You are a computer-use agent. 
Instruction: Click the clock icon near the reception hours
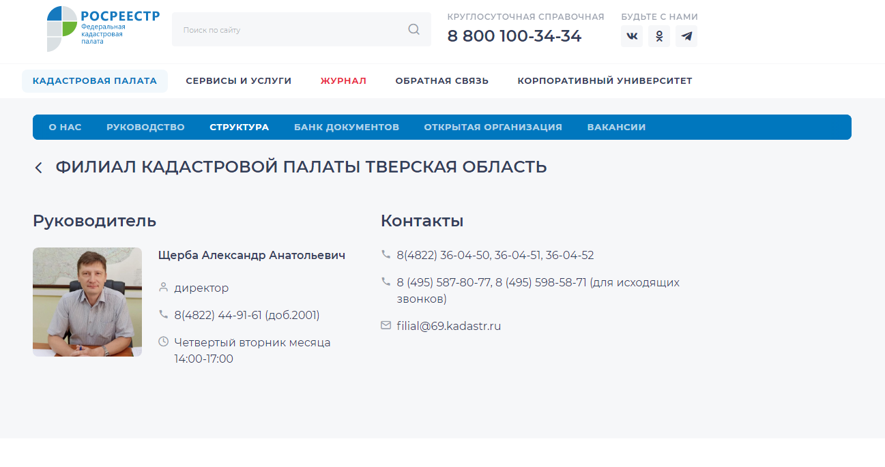click(163, 342)
